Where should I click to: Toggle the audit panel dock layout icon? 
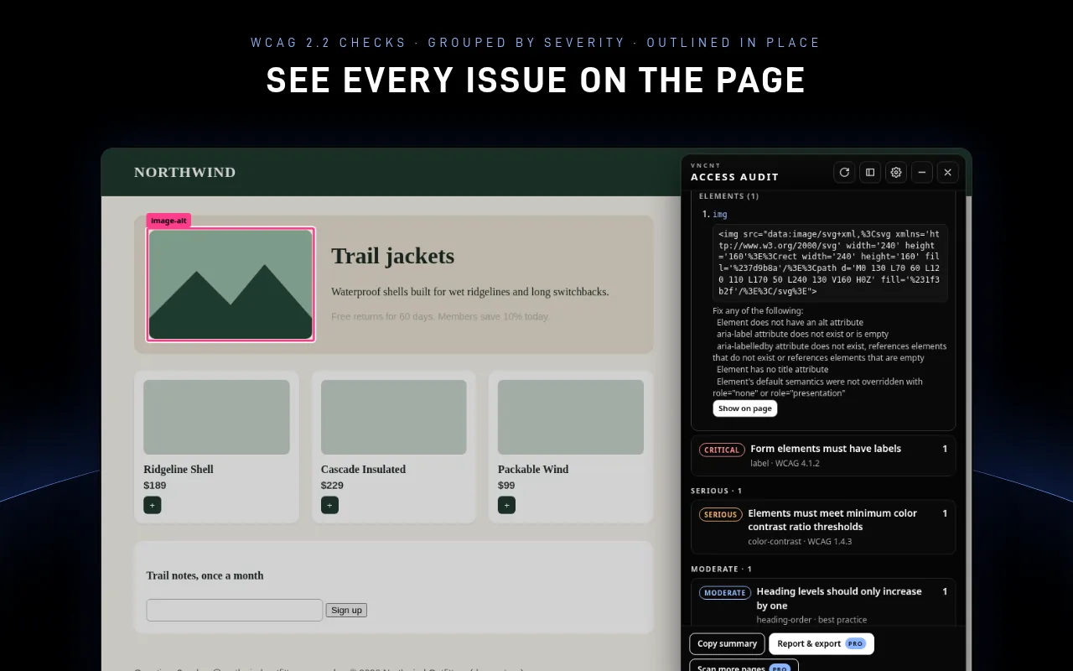tap(870, 172)
